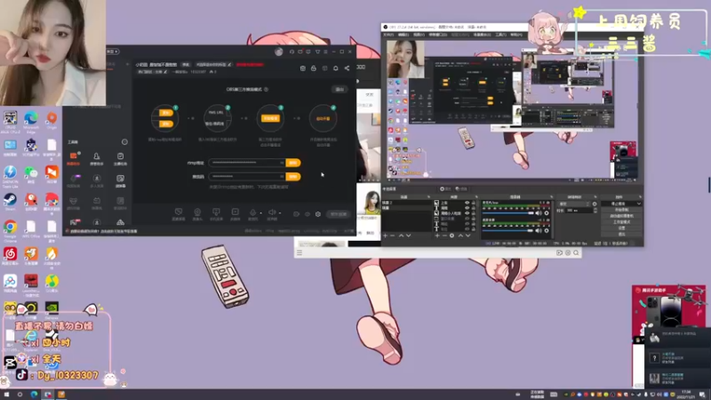The height and width of the screenshot is (400, 711).
Task: Move selected source up in OBS Sources
Action: (x=460, y=236)
